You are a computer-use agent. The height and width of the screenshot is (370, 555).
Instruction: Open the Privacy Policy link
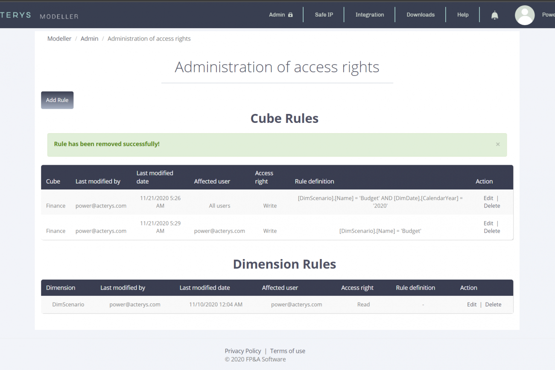(x=243, y=351)
